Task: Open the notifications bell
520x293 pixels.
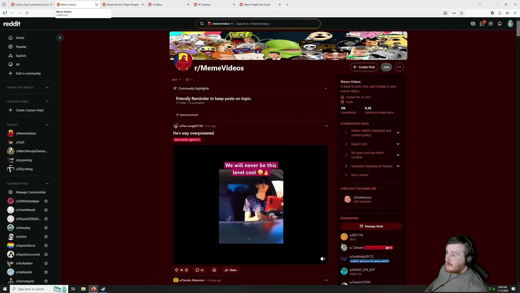Action: 500,24
